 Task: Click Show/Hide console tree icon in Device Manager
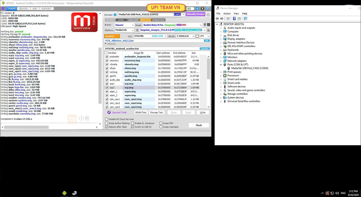[x=228, y=19]
